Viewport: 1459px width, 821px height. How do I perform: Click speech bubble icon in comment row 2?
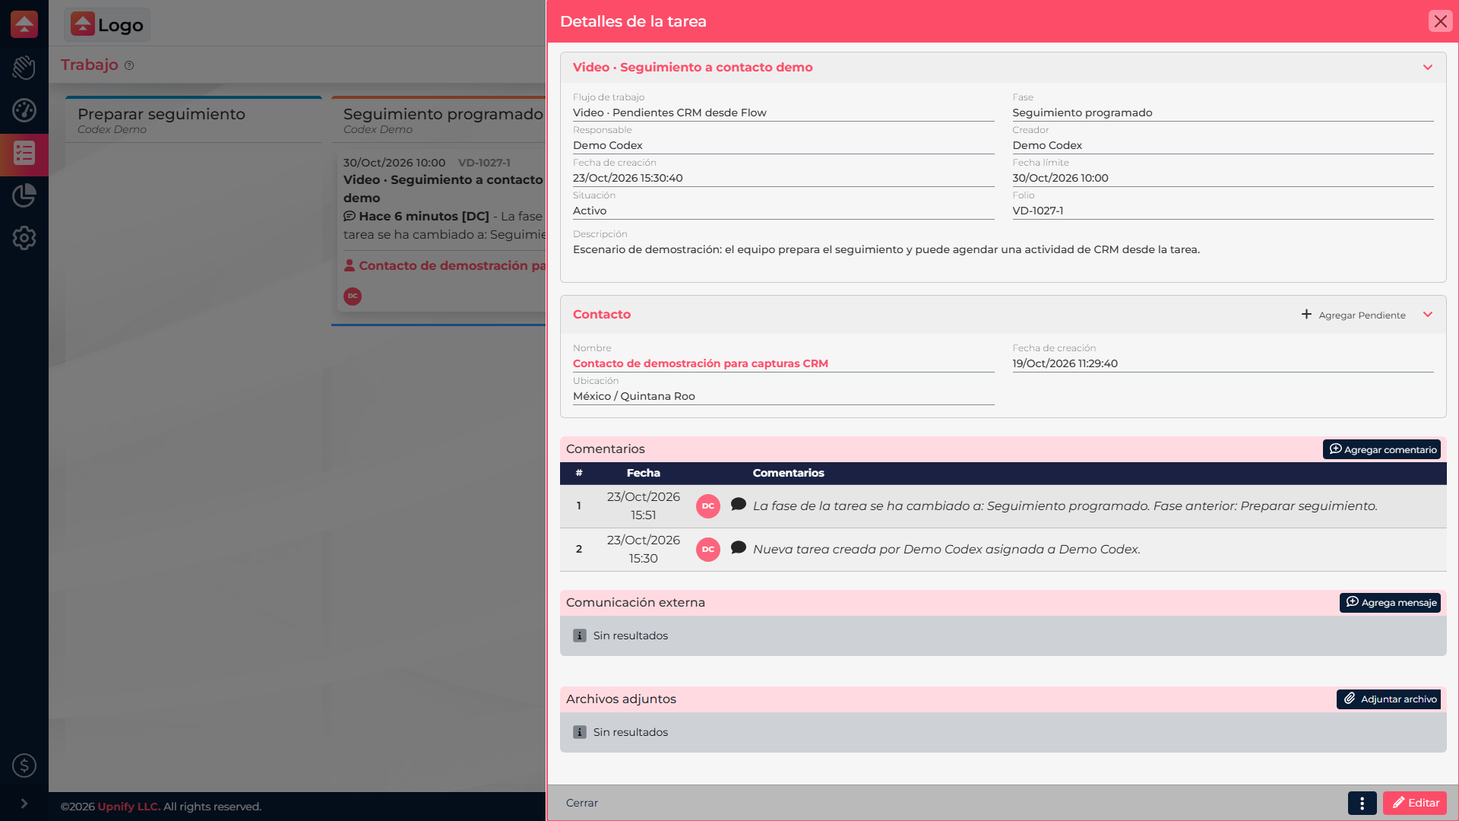click(x=739, y=548)
